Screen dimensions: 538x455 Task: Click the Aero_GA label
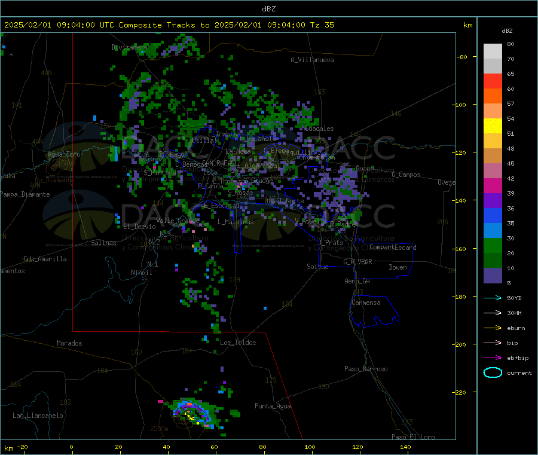coord(357,281)
